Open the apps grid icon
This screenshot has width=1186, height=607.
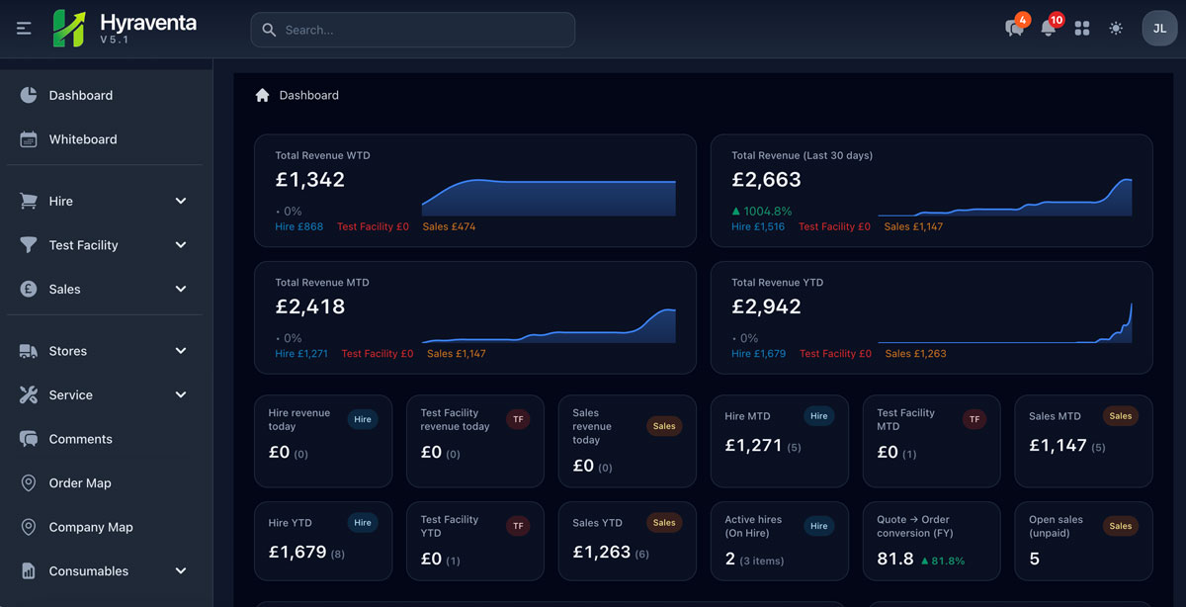(x=1082, y=29)
